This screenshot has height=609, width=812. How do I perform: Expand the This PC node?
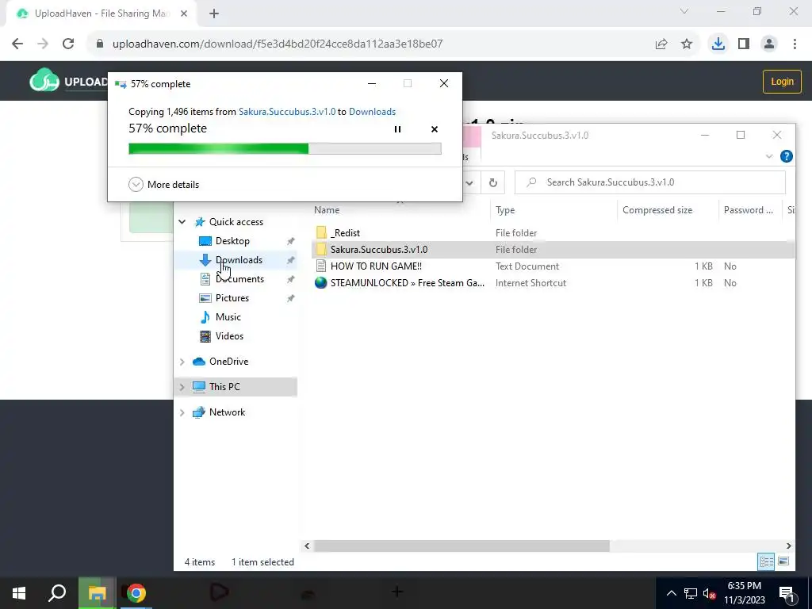pyautogui.click(x=182, y=387)
